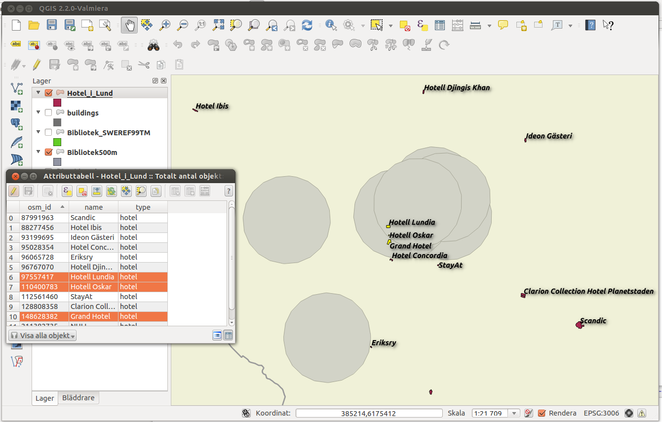Click the attribute table vertical scrollbar

232,263
